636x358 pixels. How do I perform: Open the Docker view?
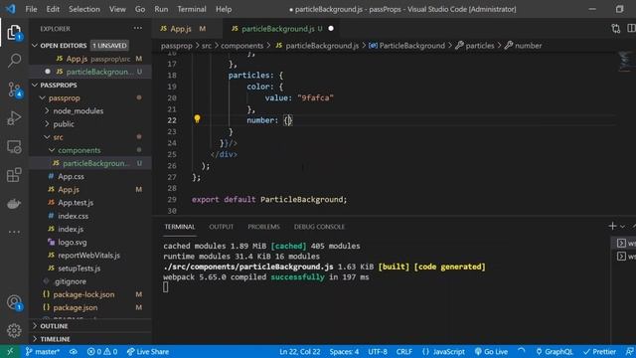click(14, 204)
